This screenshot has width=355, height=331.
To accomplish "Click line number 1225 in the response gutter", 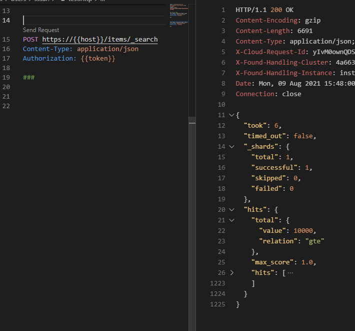I will (218, 304).
